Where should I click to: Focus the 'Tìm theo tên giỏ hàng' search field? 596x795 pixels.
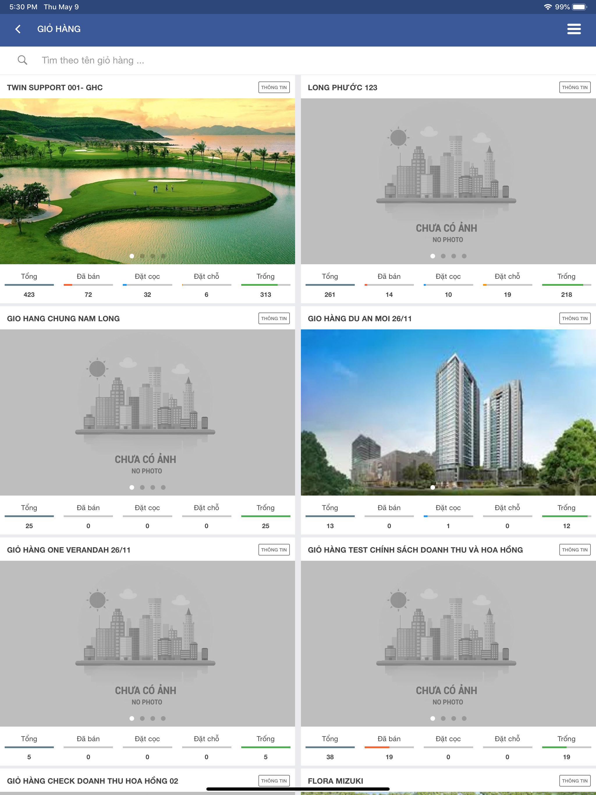click(x=298, y=60)
